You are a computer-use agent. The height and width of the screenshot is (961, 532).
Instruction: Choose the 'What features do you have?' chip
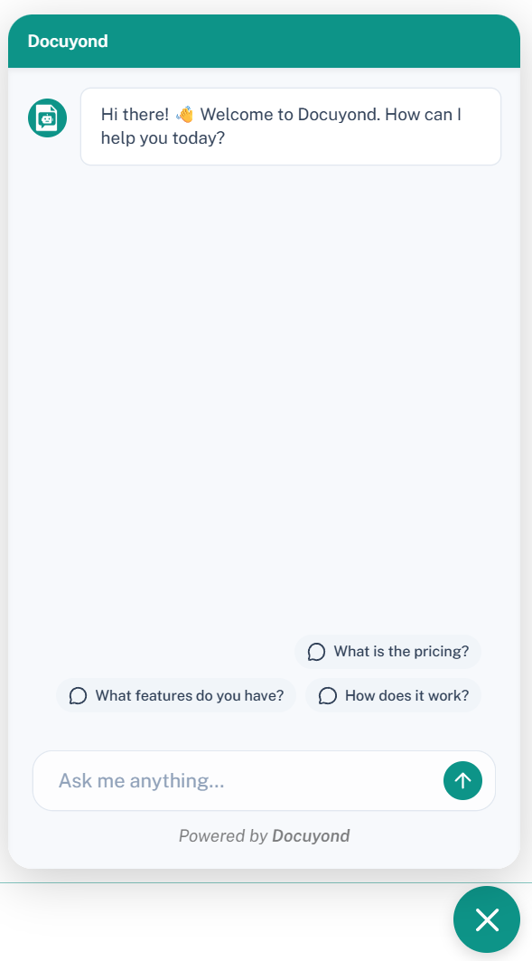[176, 695]
